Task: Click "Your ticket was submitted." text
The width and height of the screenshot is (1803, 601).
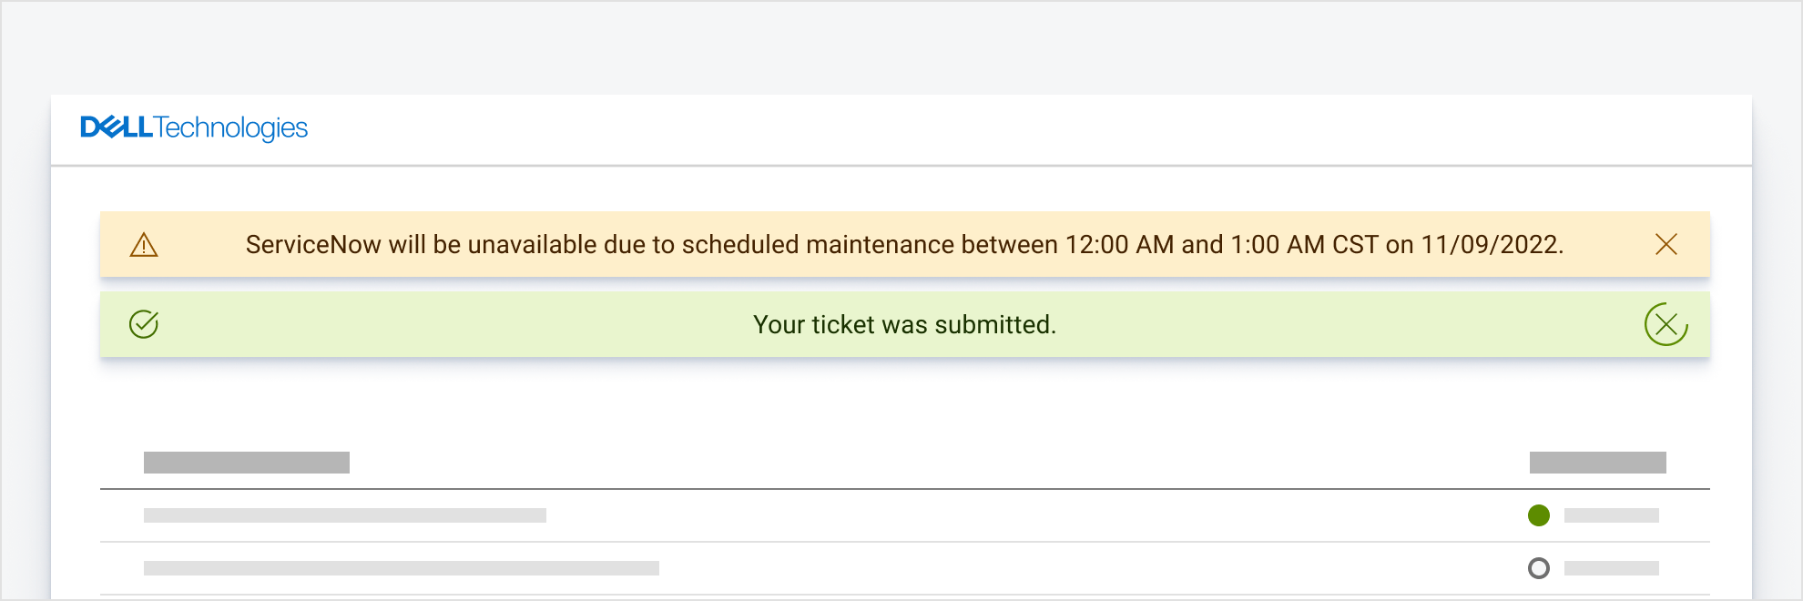Action: coord(904,325)
